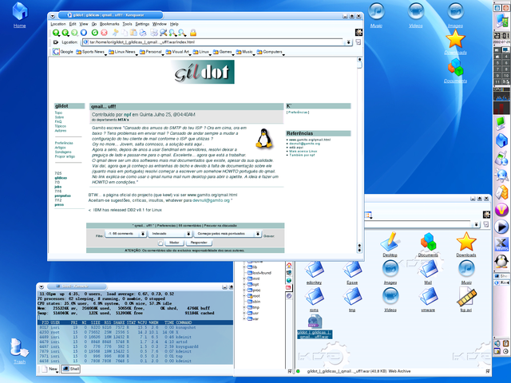Image resolution: width=511 pixels, height=383 pixels.
Task: Open Home icon on the desktop
Action: tap(19, 14)
